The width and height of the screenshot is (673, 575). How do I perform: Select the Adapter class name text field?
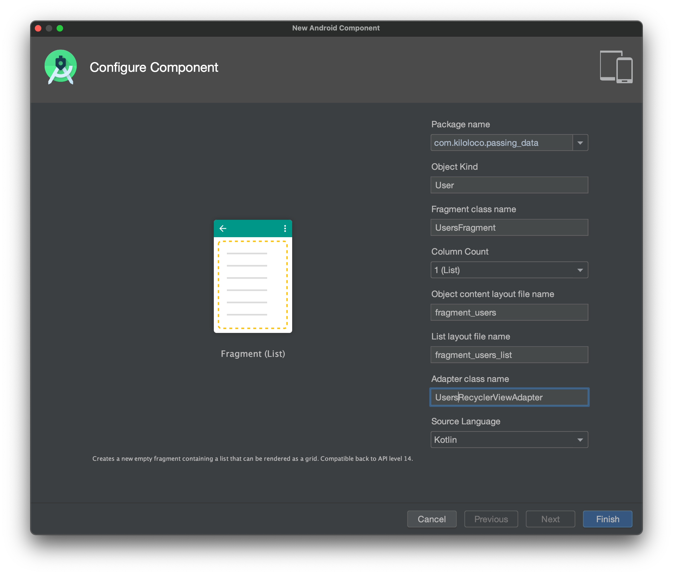(509, 398)
